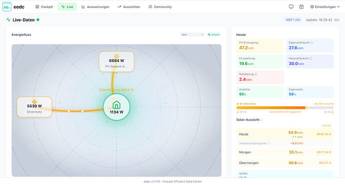The image size is (345, 185).
Task: Click info icon next to Netzbezug
Action: click(x=255, y=74)
